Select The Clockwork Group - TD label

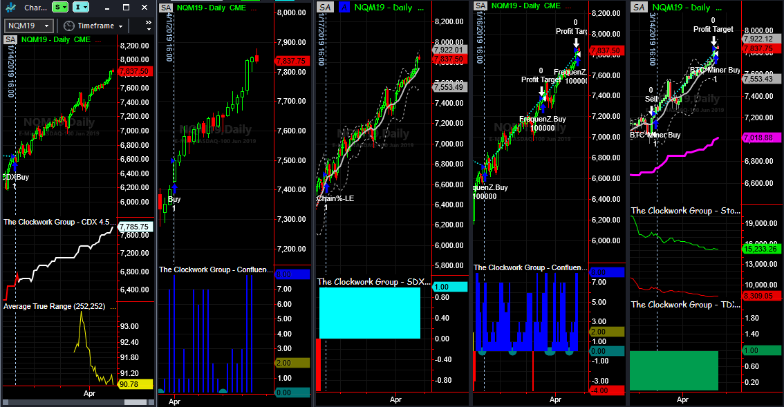(x=686, y=305)
